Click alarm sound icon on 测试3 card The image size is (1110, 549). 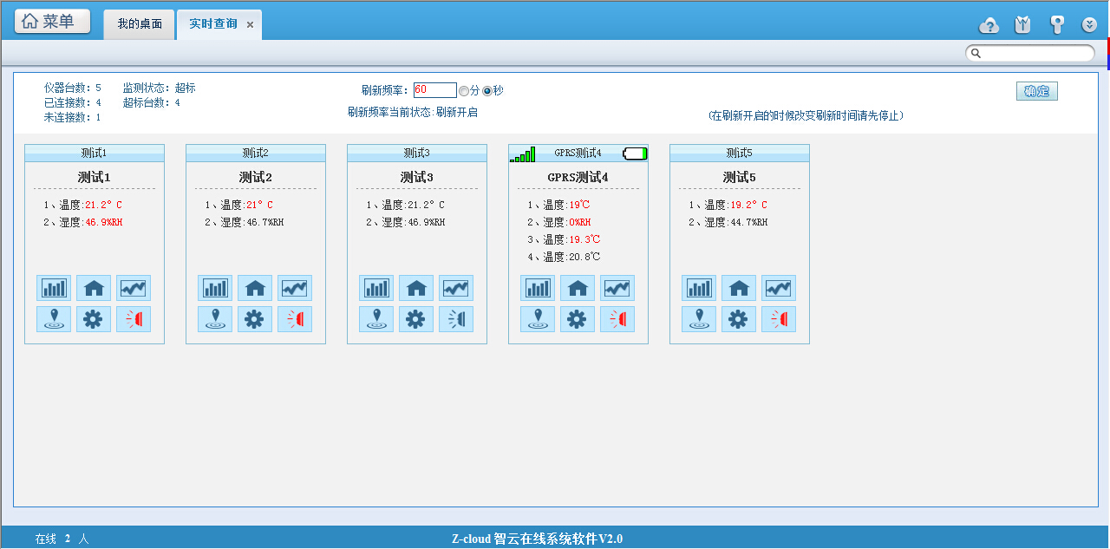[x=456, y=319]
